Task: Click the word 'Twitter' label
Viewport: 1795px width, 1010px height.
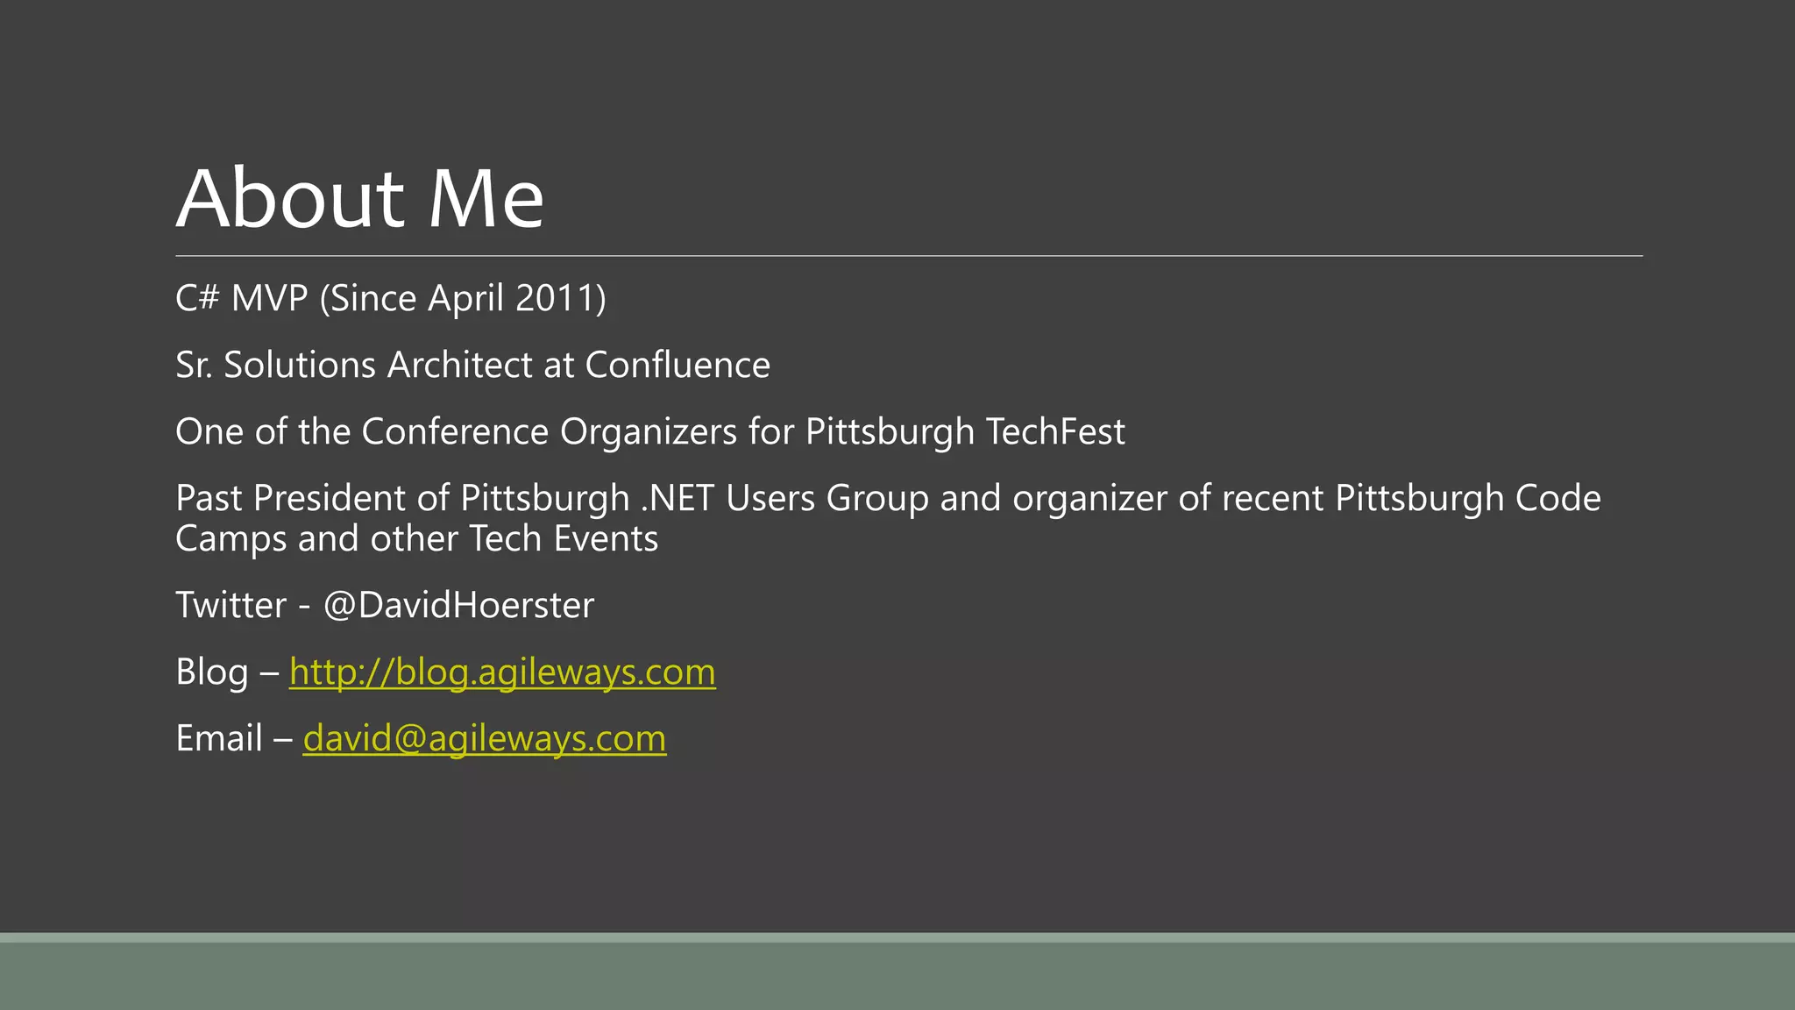Action: pos(231,606)
